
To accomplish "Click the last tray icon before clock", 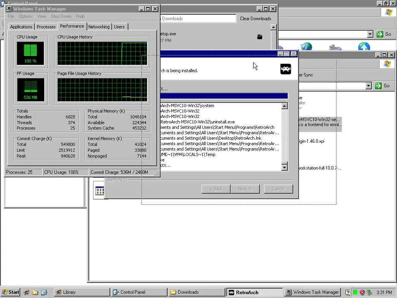I will (x=369, y=293).
